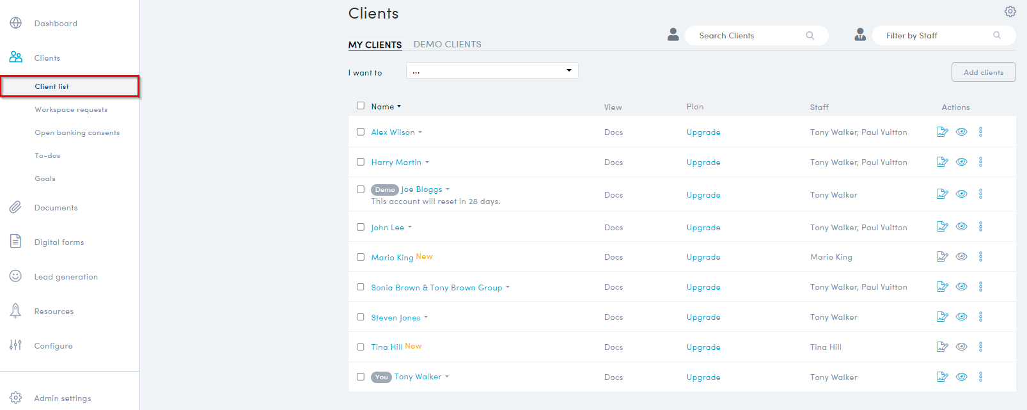
Task: Open three-dot actions menu for John Lee
Action: coord(980,227)
